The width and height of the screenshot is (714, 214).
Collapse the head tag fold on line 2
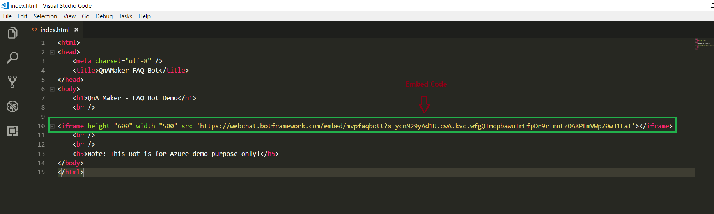(x=52, y=52)
